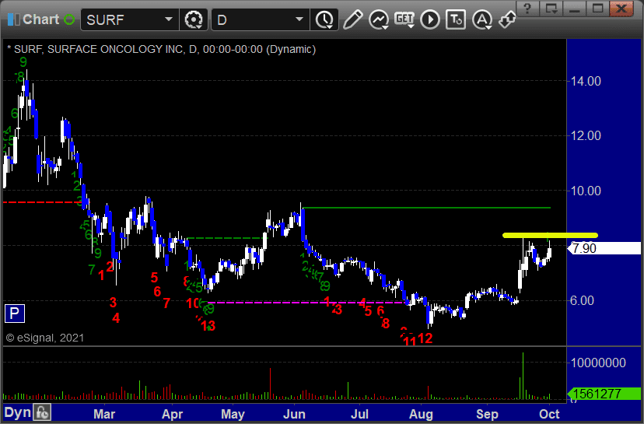Click the green link circle icon

point(69,19)
